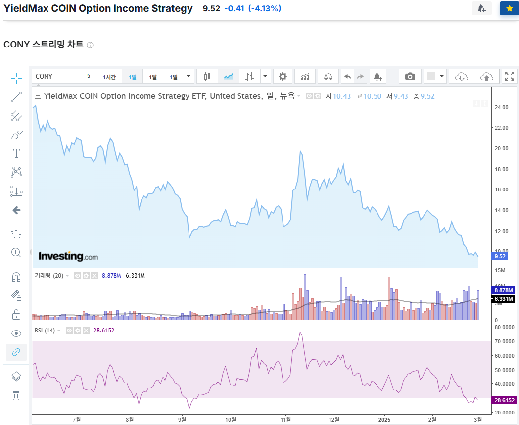519x425 pixels.
Task: Toggle visibility of main price series
Action: point(309,96)
